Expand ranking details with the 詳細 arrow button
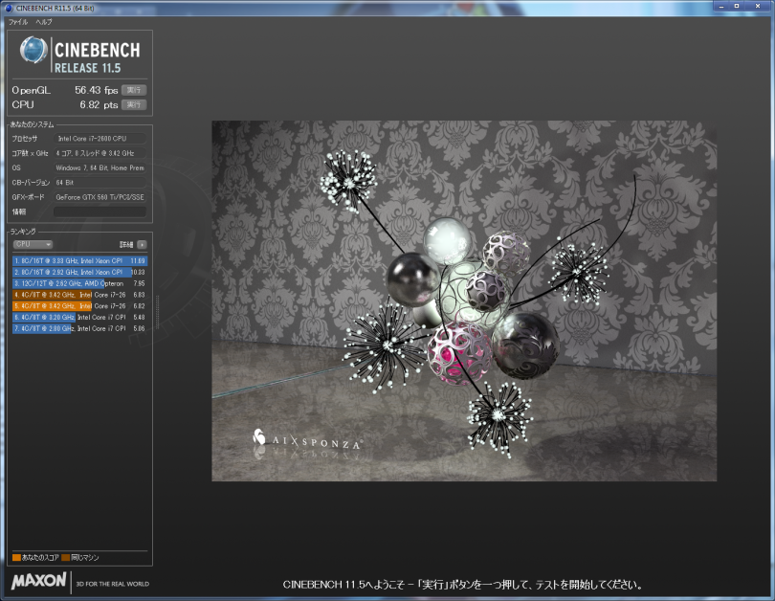Image resolution: width=775 pixels, height=601 pixels. [x=142, y=244]
